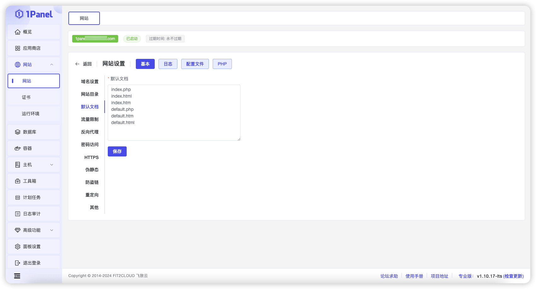536x289 pixels.
Task: Click the 工具箱 toolbox icon
Action: tap(18, 181)
